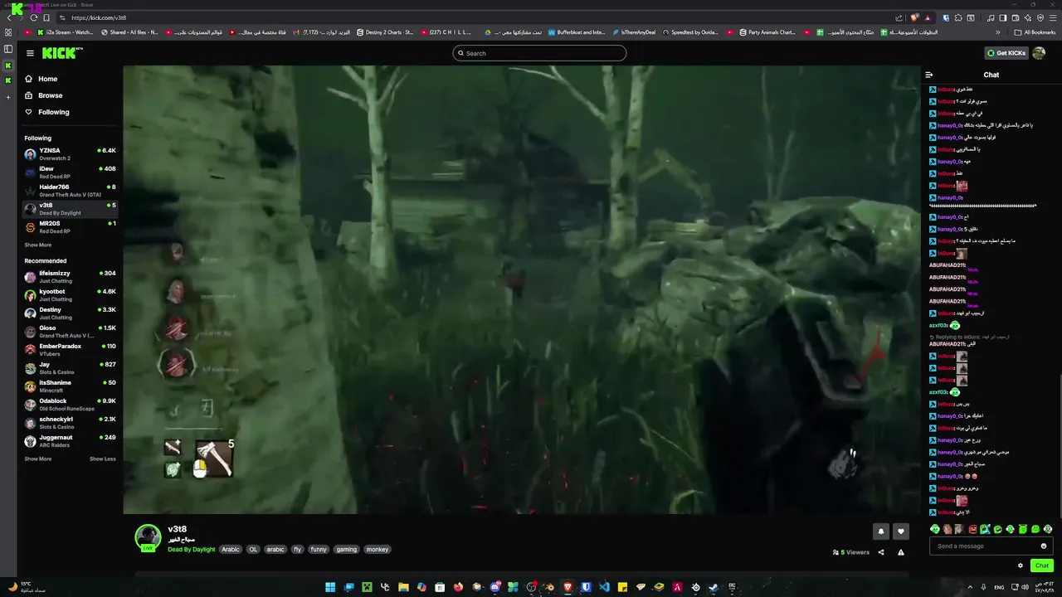Expand Recommended list with Show More
This screenshot has width=1062, height=597.
pos(37,459)
